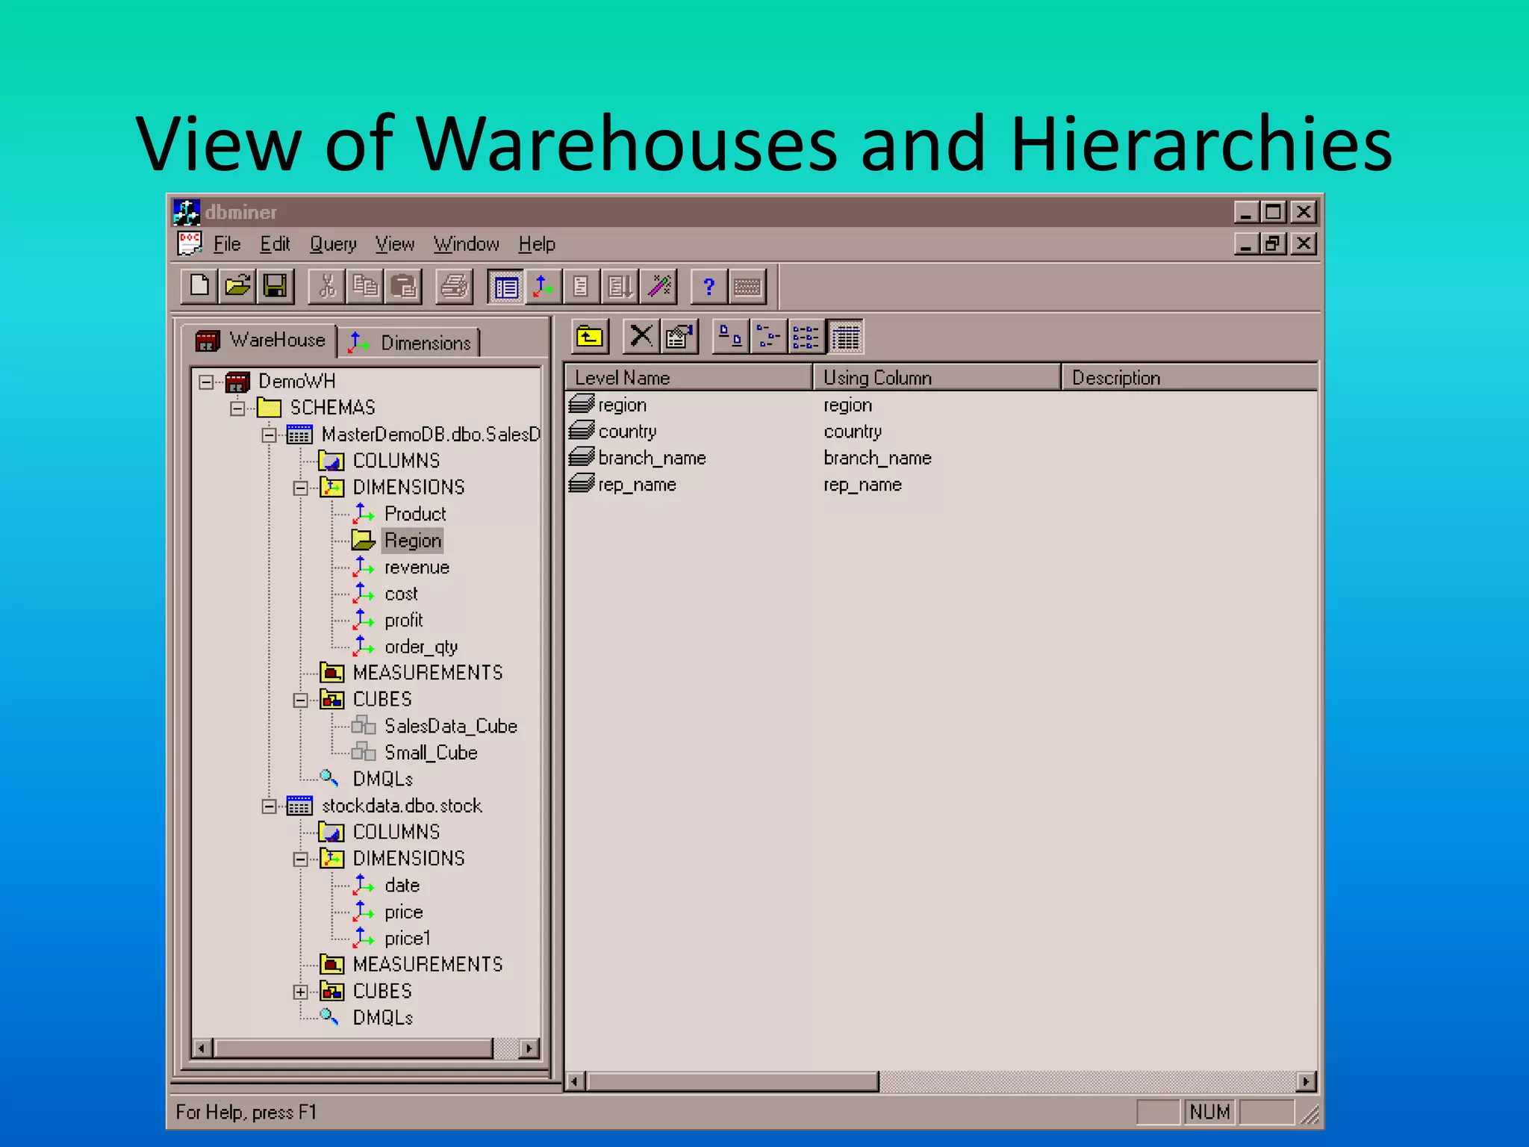
Task: Switch to list view
Action: tap(807, 337)
